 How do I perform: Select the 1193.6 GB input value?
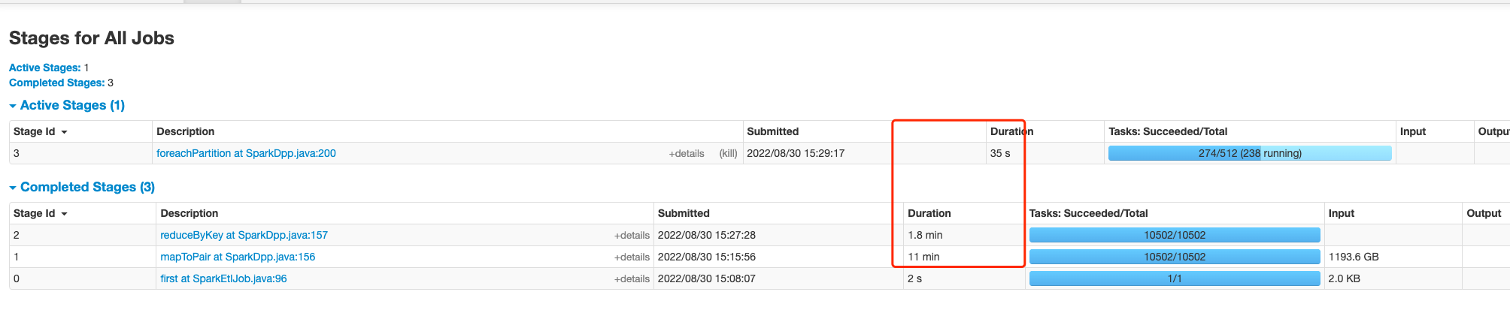(1354, 257)
